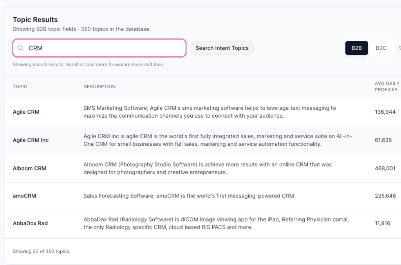Viewport: 401px width, 265px height.
Task: Click the 468,001 daily profiles value
Action: pos(385,168)
